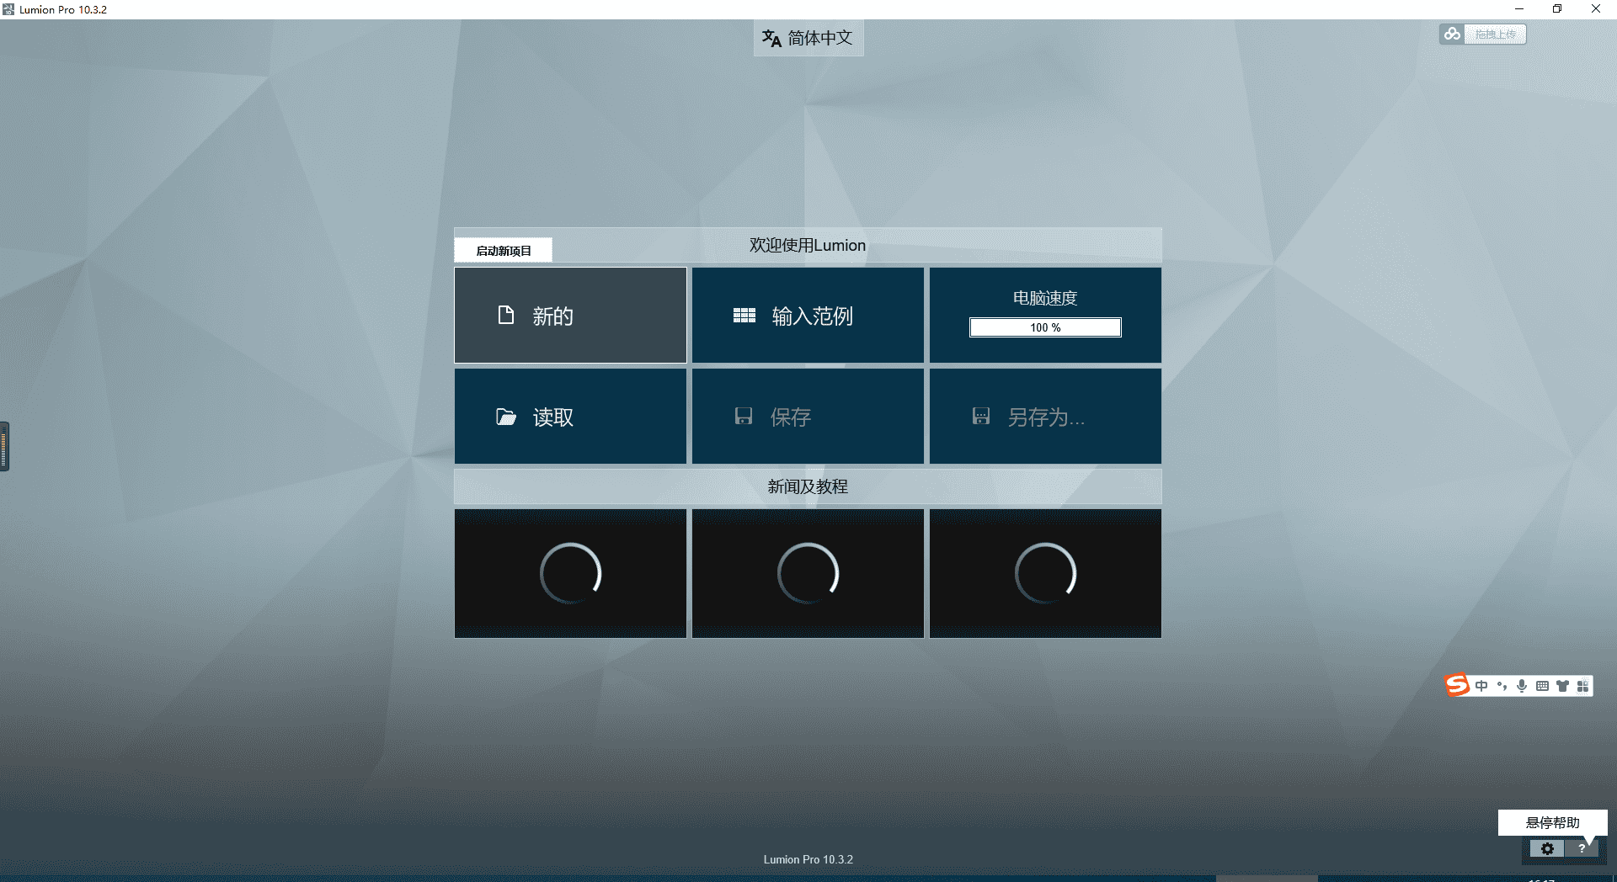Click the 新闻及教程 section header

[x=808, y=486]
